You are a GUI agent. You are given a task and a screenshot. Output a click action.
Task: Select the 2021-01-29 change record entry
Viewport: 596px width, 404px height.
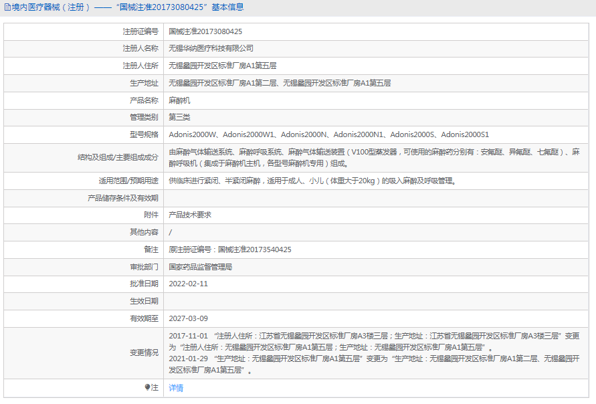[x=374, y=365]
